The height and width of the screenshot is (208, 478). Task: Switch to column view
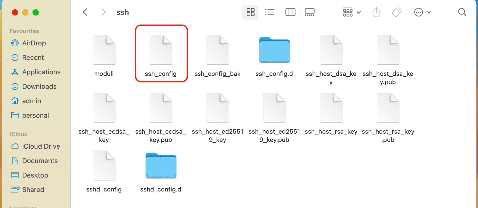coord(290,12)
